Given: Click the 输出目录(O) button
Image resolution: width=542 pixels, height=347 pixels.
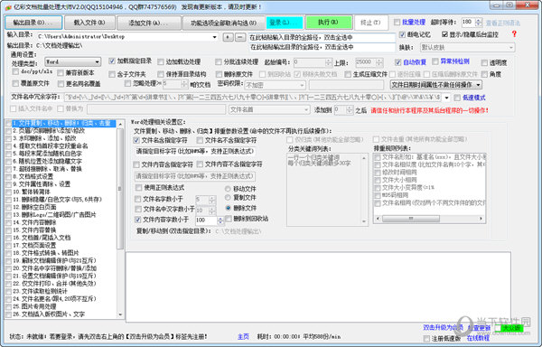Looking at the screenshot, I should pyautogui.click(x=33, y=23).
